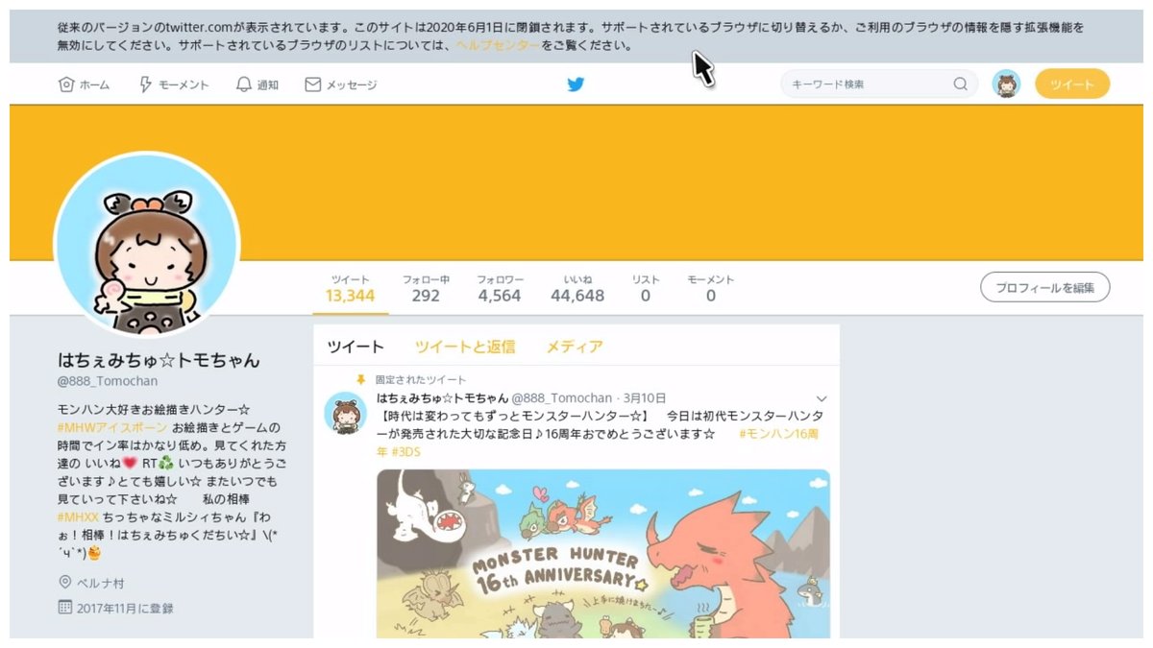Click the calendar icon beside 2017年11月に登録

pos(65,608)
